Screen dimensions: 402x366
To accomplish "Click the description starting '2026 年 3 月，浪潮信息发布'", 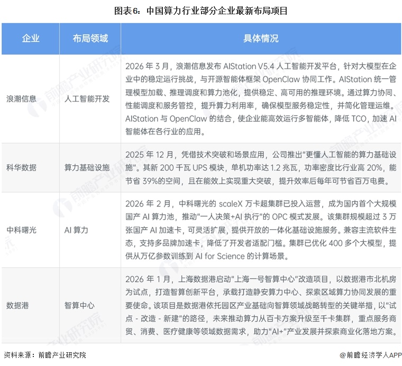I will (x=261, y=99).
